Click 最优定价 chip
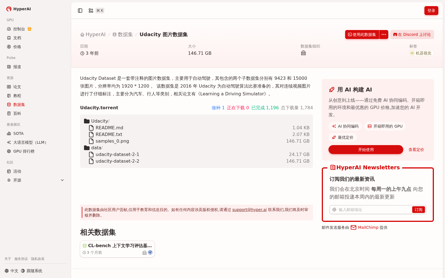 [x=343, y=137]
